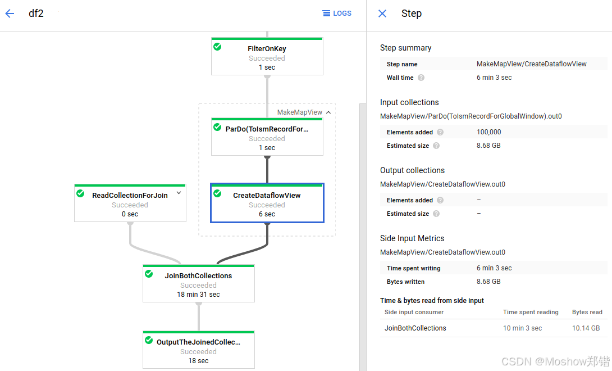This screenshot has height=371, width=612.
Task: Click the green checkmark on JoinBothCollections node
Action: pyautogui.click(x=149, y=274)
